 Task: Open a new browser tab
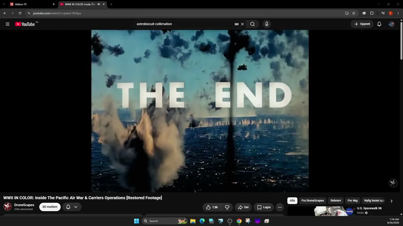111,4
